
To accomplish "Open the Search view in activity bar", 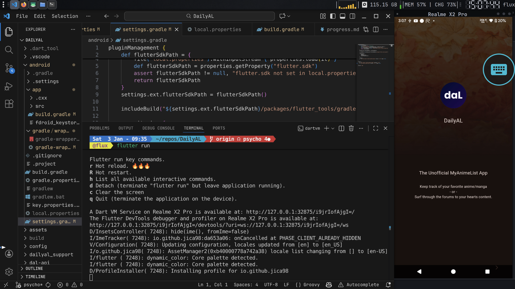I will (x=9, y=50).
